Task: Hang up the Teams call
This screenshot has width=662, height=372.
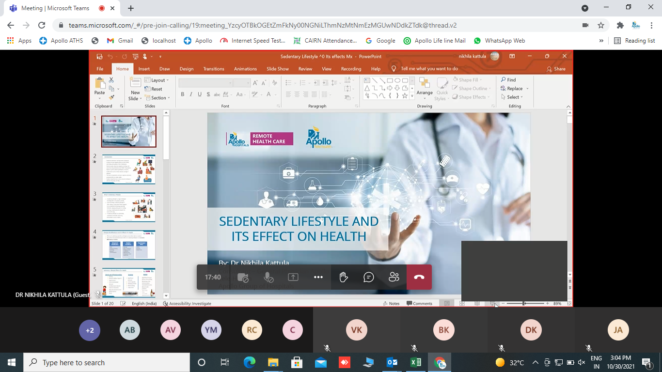Action: point(419,277)
